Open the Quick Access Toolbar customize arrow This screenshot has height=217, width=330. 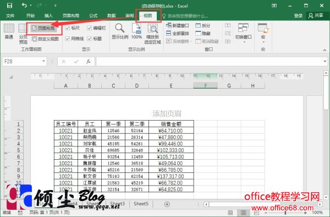click(55, 6)
